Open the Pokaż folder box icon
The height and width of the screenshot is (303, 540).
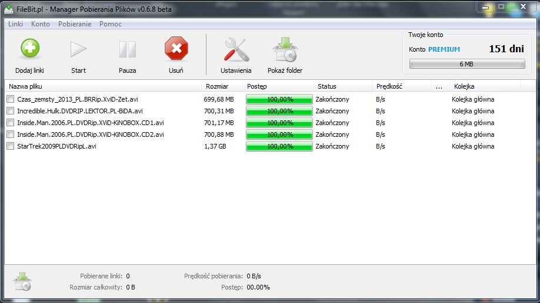point(285,49)
